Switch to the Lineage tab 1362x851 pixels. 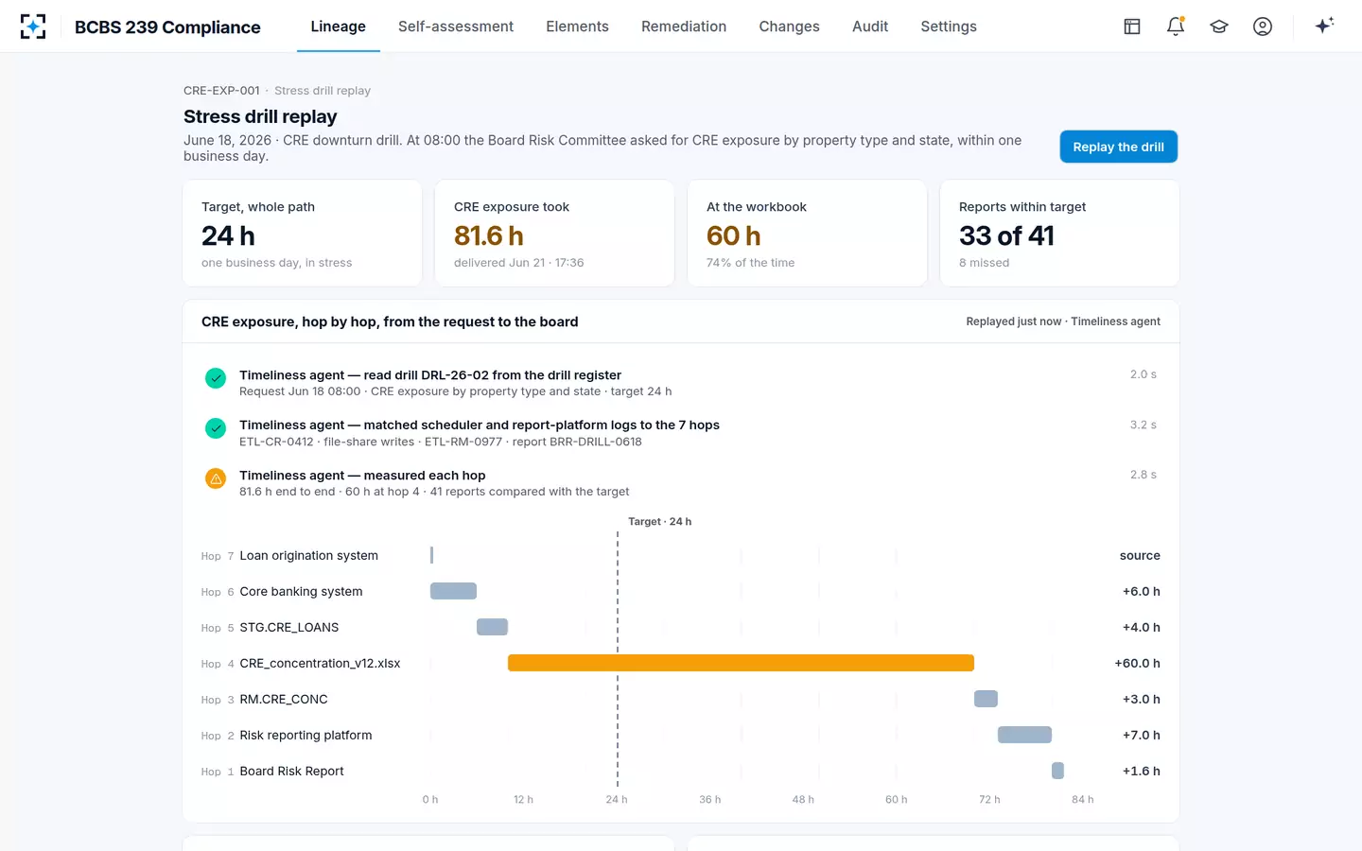338,26
